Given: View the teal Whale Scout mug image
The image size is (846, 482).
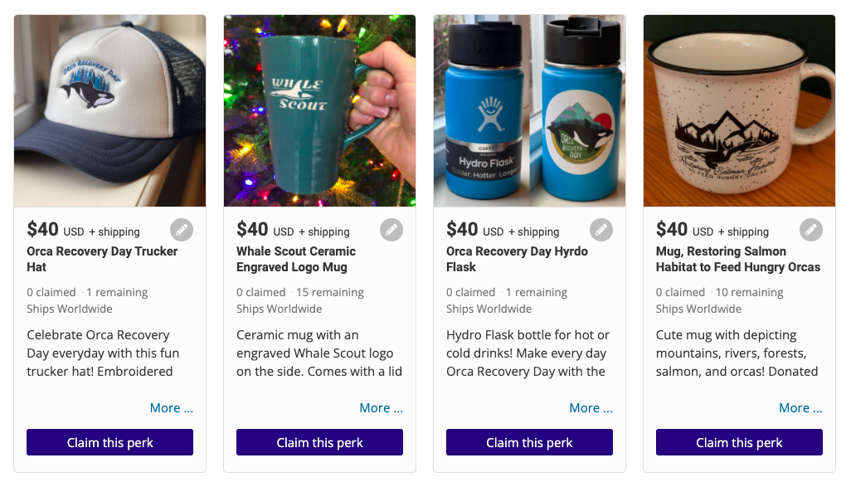Looking at the screenshot, I should pos(319,110).
